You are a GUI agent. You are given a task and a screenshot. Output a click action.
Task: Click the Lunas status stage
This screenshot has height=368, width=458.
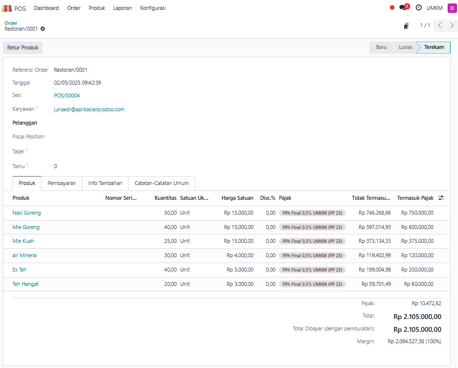406,47
